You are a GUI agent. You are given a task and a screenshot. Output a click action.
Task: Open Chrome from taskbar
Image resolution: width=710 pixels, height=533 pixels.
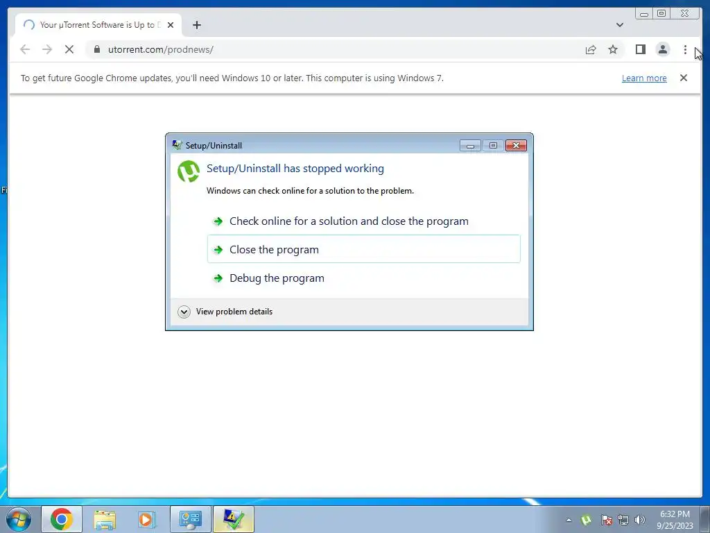coord(62,519)
